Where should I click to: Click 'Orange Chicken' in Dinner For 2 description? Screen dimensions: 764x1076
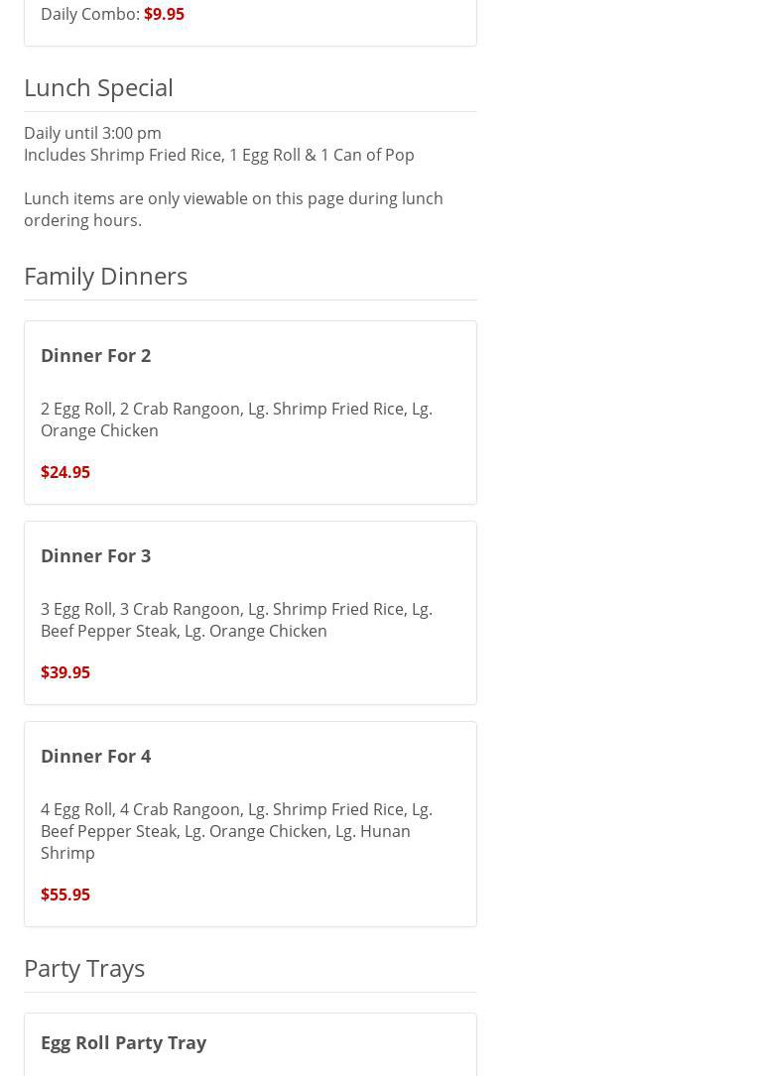coord(99,430)
